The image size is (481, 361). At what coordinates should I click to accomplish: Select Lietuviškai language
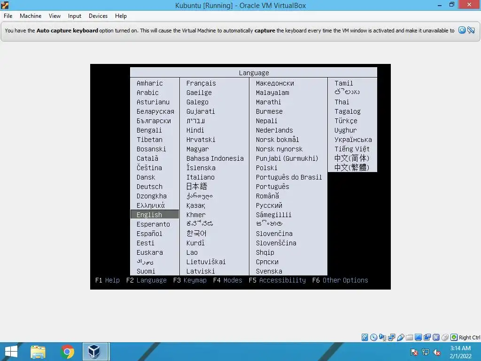point(206,262)
